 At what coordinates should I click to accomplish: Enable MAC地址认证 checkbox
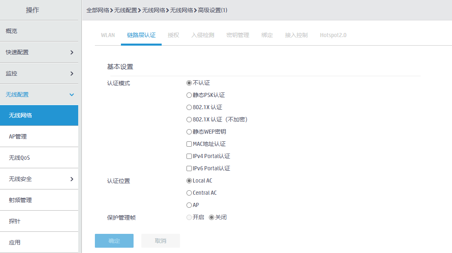click(x=189, y=144)
